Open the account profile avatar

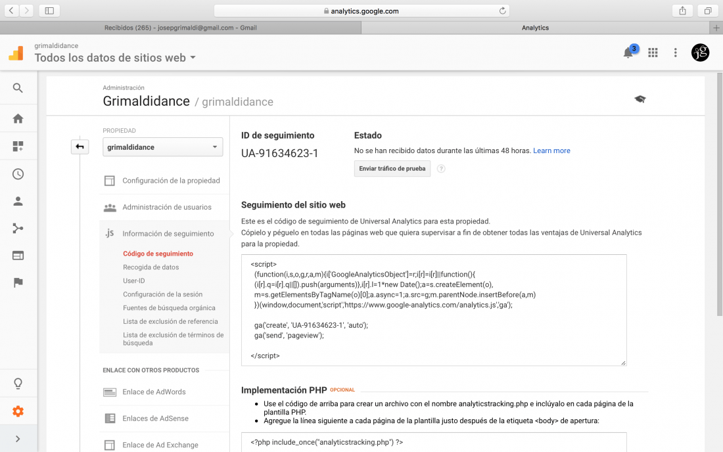point(700,53)
